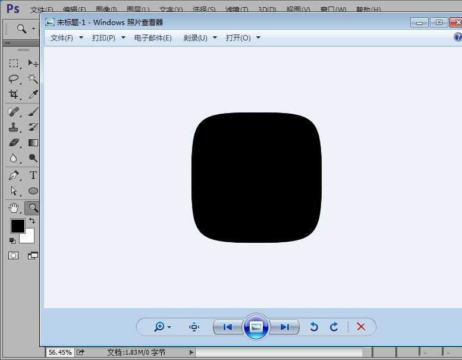
Task: Switch the screen mode button
Action: 33,255
